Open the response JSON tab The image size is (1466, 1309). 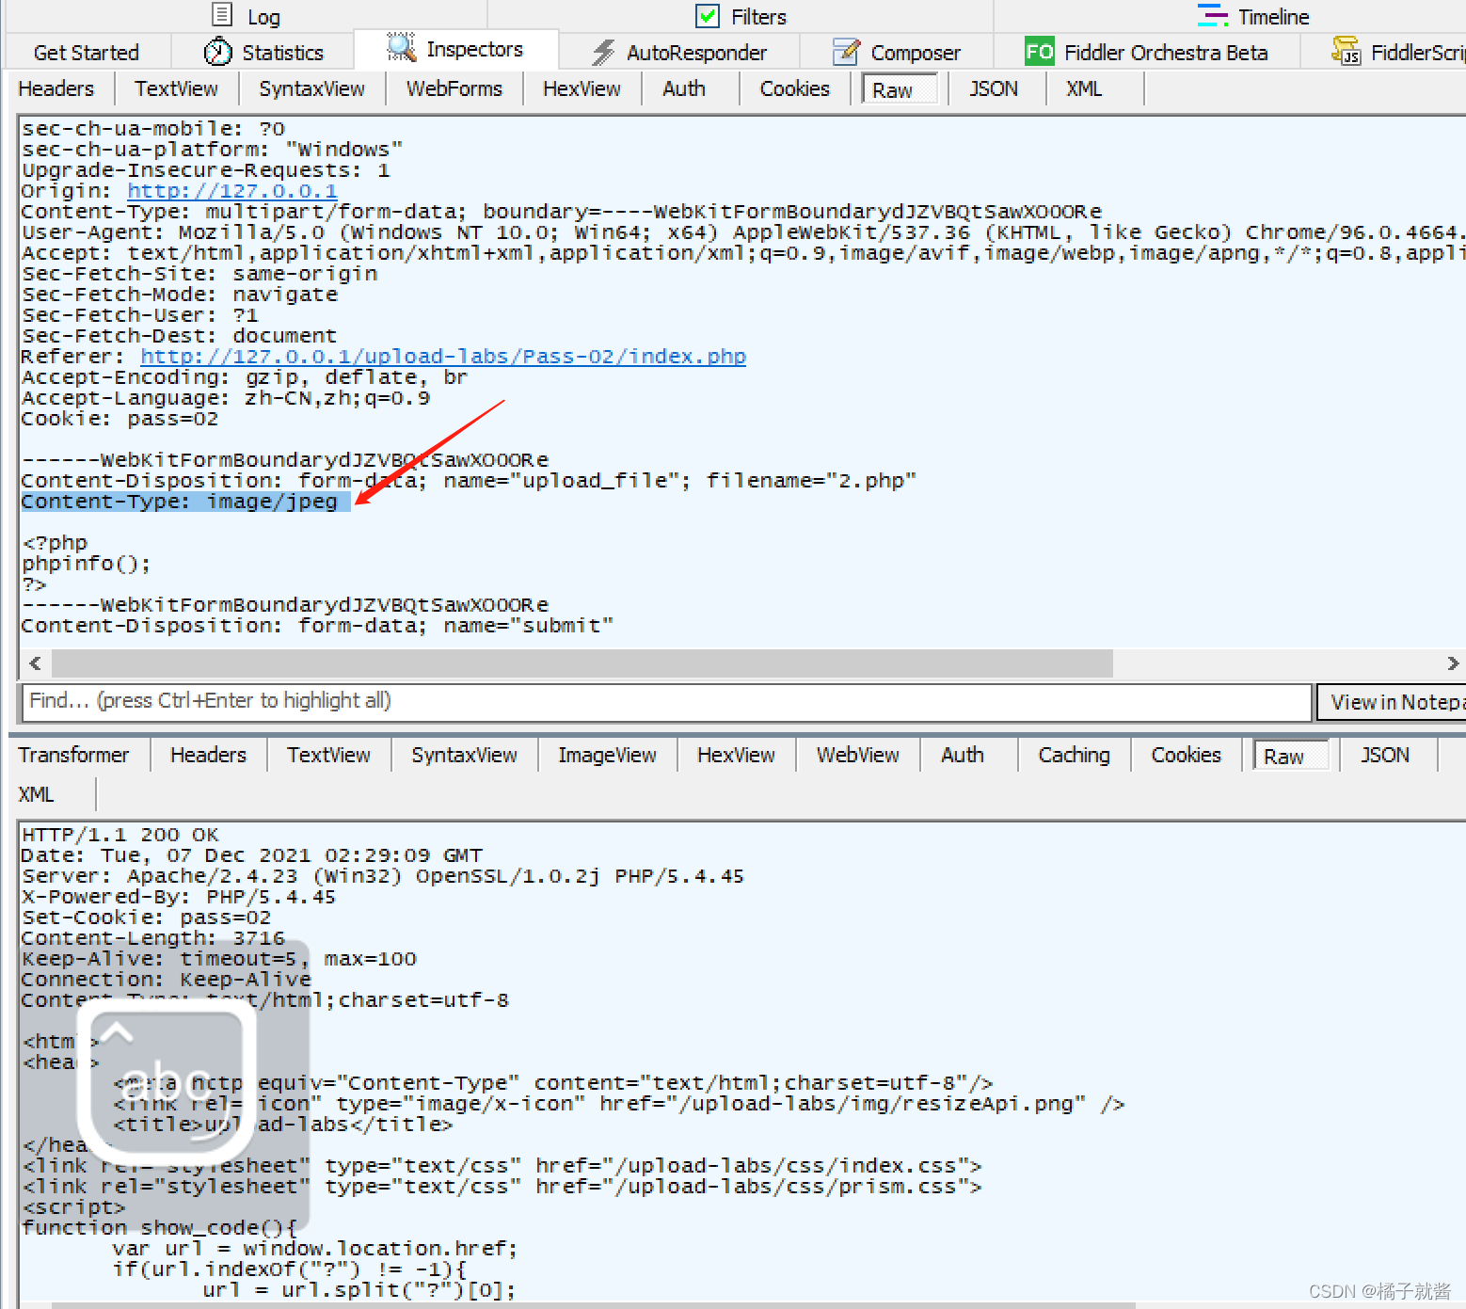(1385, 755)
